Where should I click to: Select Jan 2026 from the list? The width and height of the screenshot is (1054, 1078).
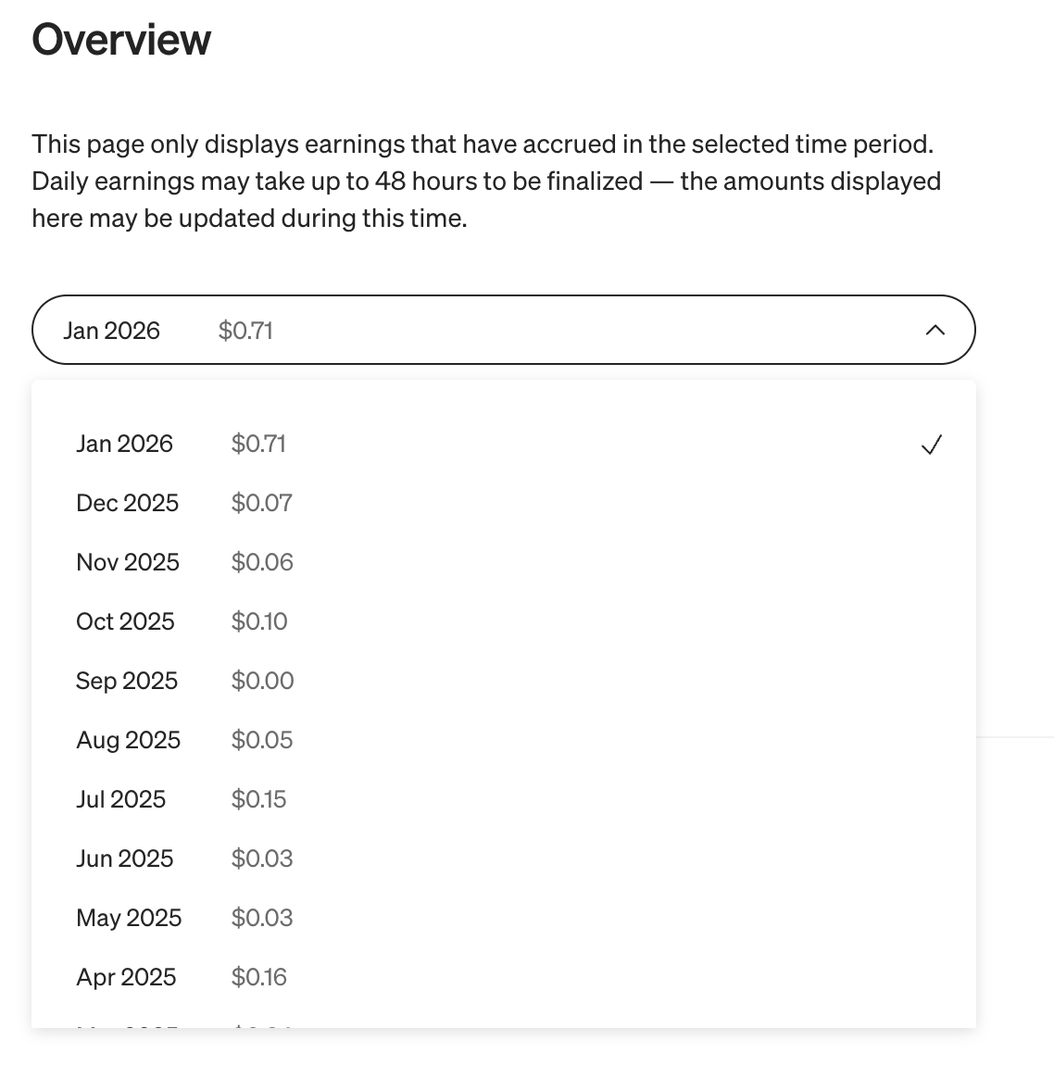tap(124, 444)
